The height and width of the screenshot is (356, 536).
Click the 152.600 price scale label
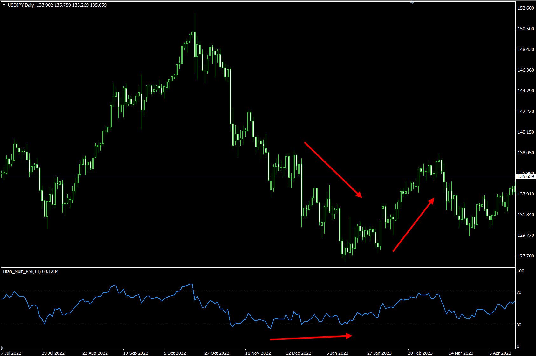526,8
